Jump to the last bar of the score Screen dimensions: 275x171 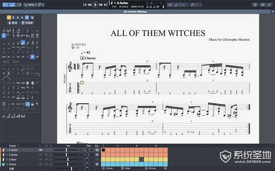coord(106,5)
